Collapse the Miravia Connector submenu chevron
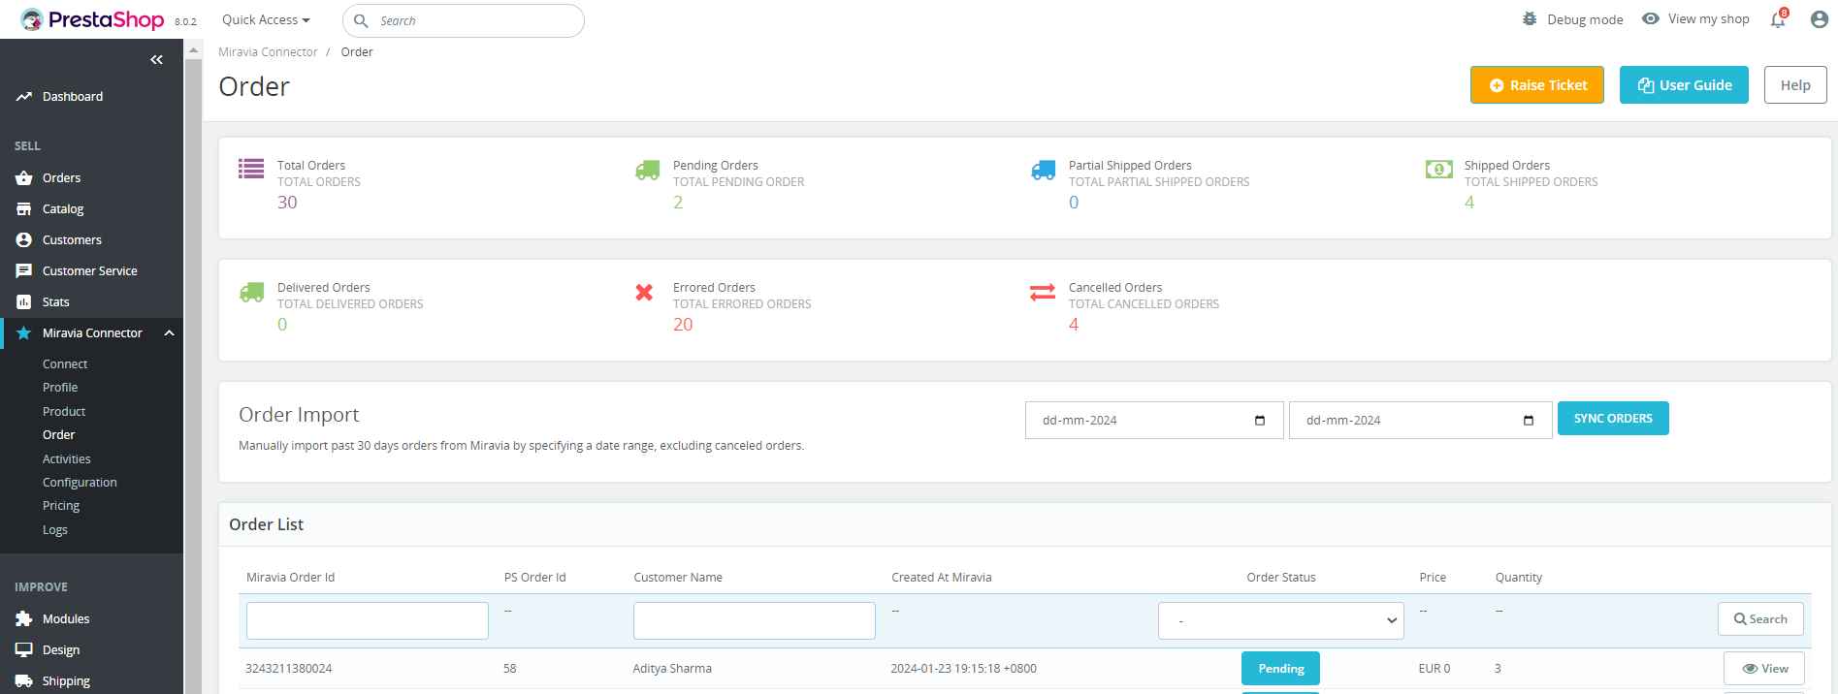The height and width of the screenshot is (694, 1838). tap(170, 333)
